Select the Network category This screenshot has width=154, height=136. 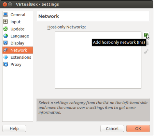[18, 50]
